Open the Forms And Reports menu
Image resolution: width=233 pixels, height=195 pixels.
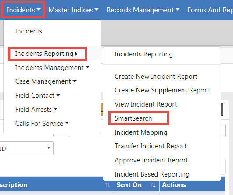point(210,10)
